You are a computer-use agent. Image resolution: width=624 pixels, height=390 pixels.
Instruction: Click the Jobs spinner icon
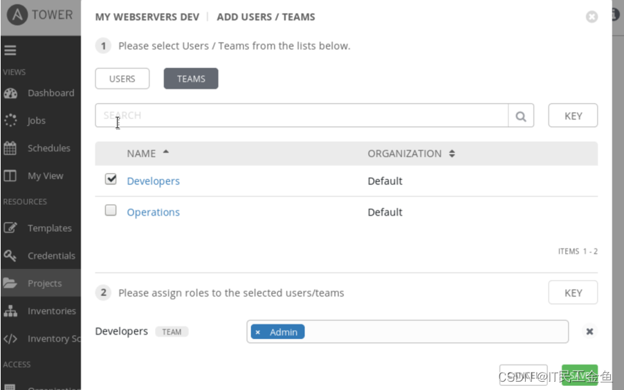pyautogui.click(x=10, y=120)
